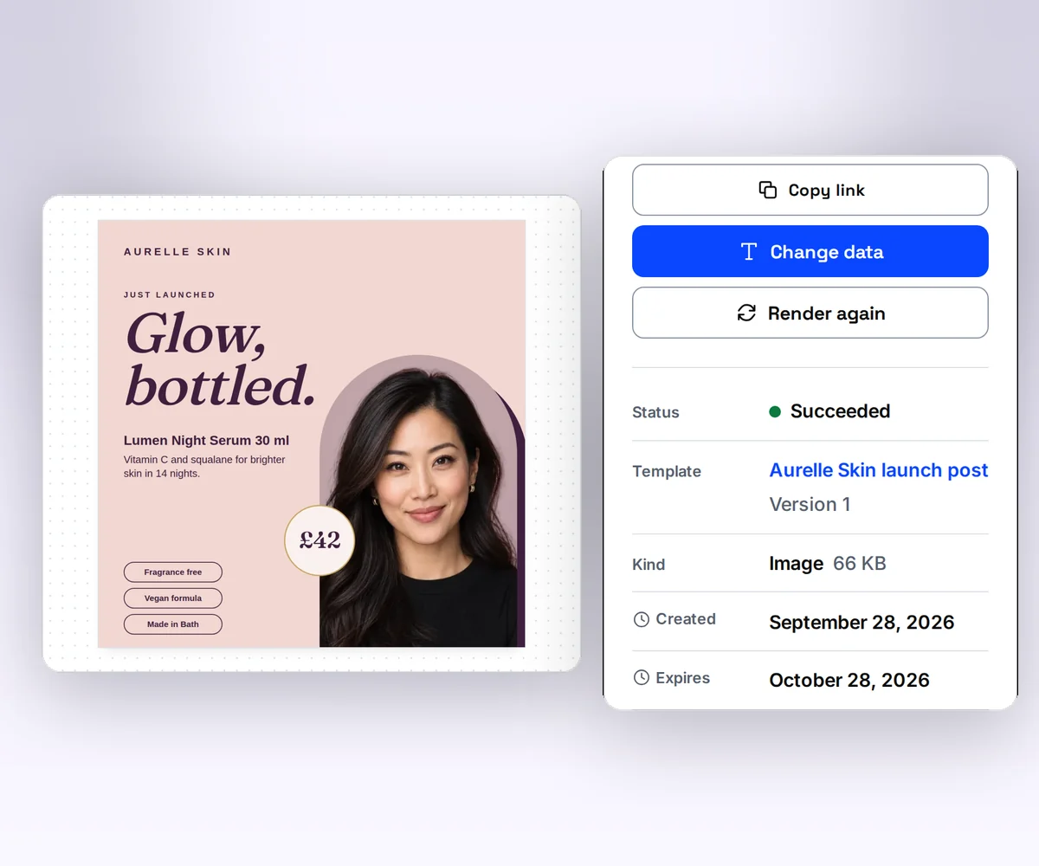The image size is (1039, 866).
Task: Click the Glow, bottled. headline
Action: [220, 358]
